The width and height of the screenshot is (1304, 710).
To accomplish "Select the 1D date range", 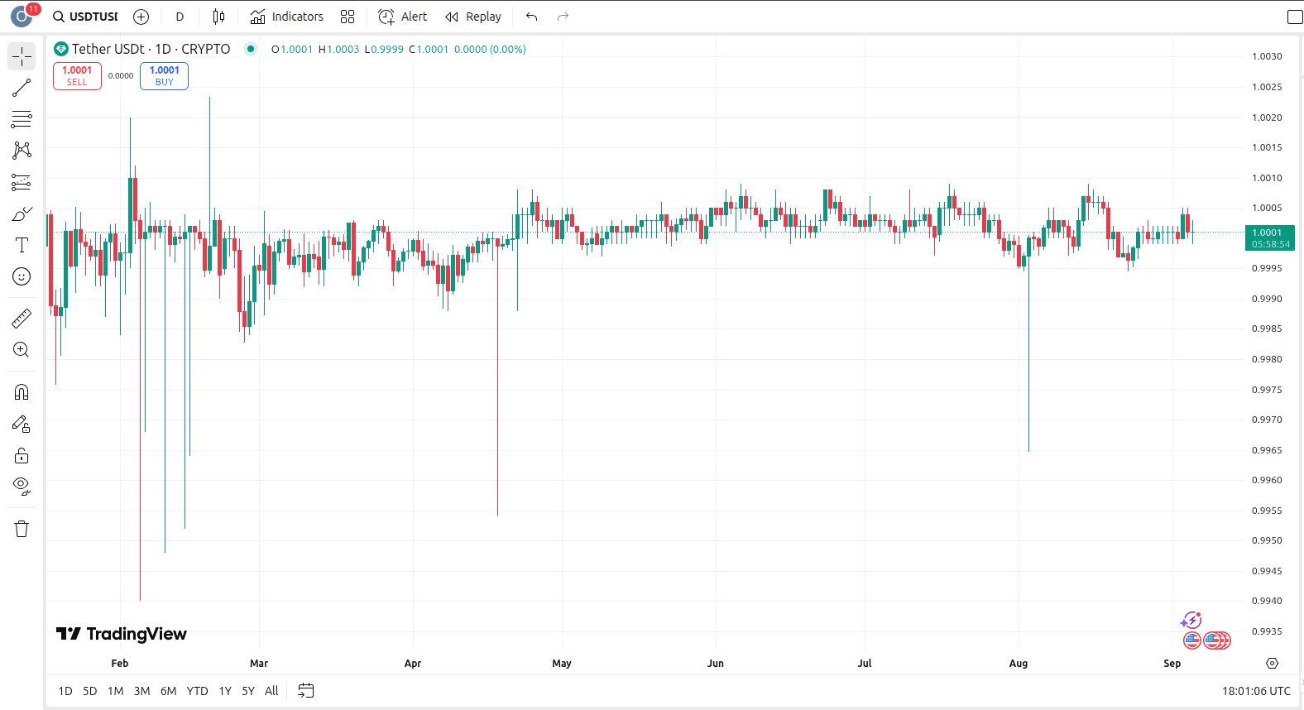I will [x=65, y=691].
